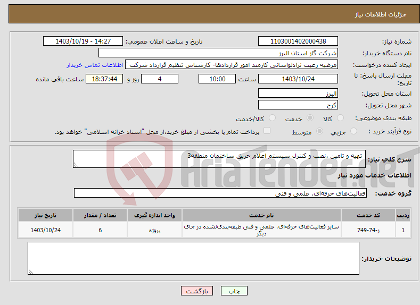Click the واحد اندازه گیری column header
The image size is (420, 305).
tap(154, 215)
